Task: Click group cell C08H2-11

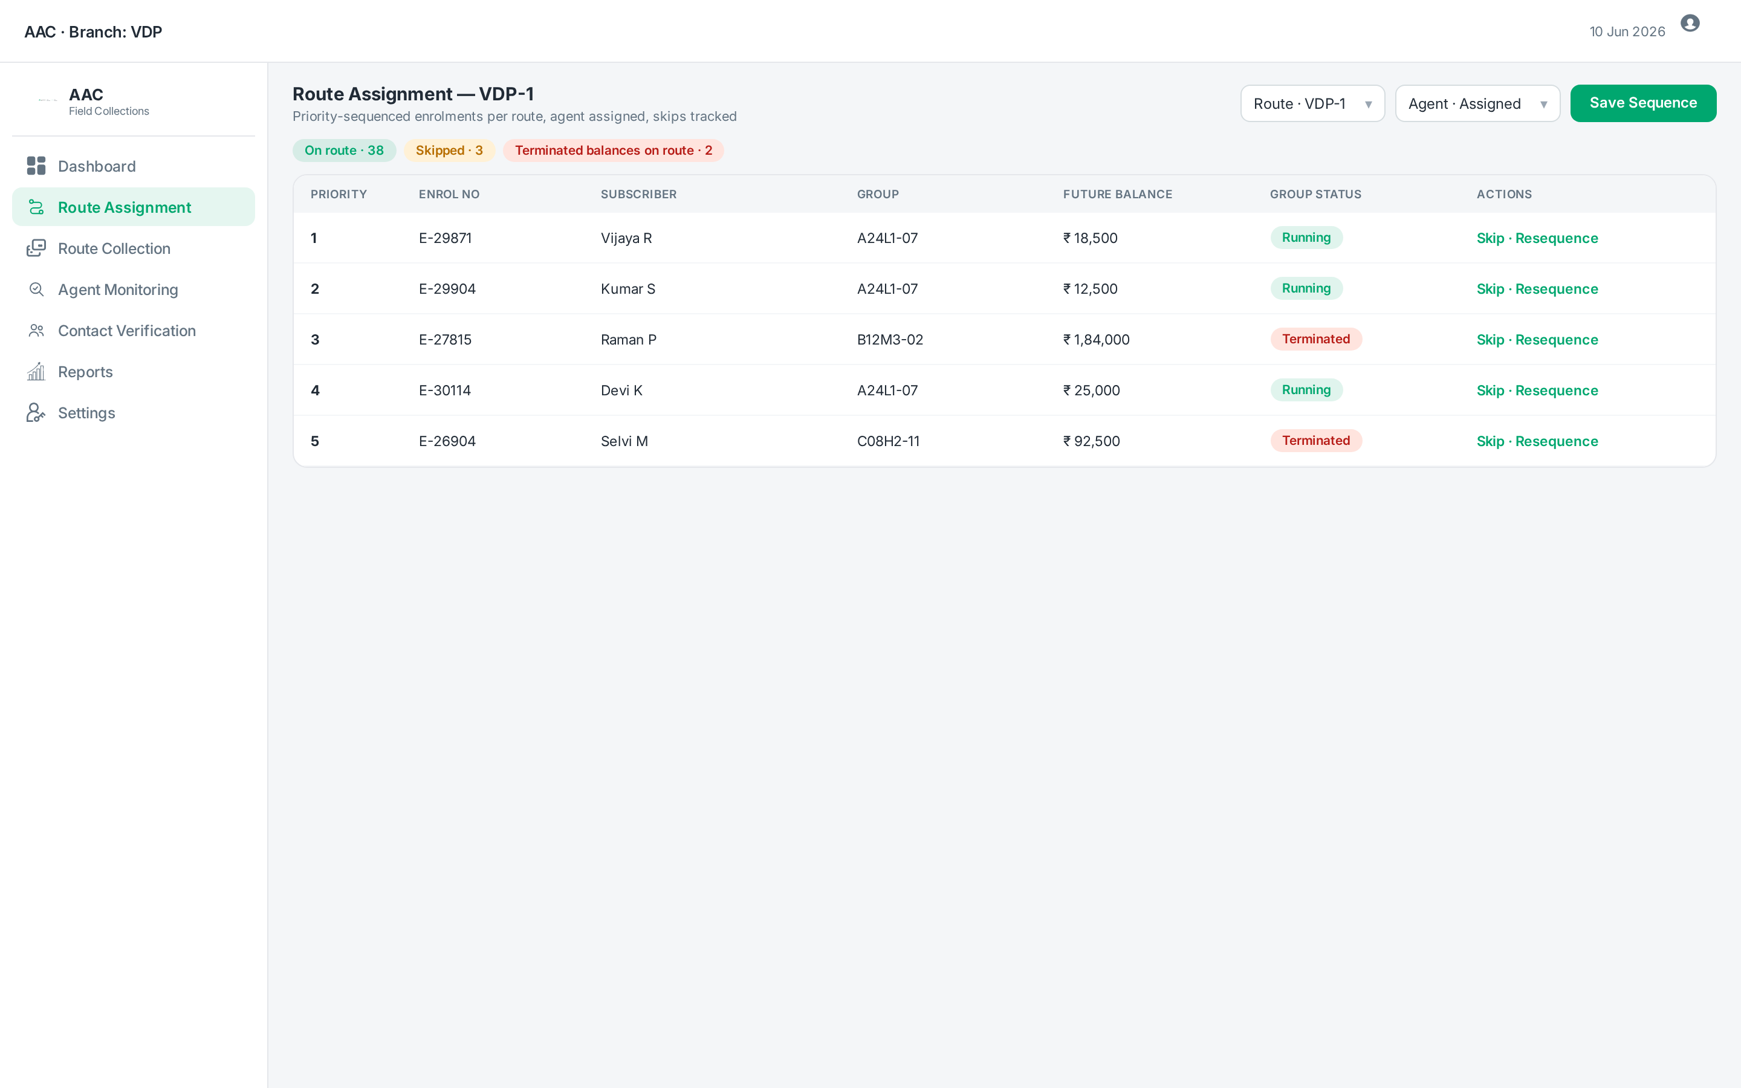Action: coord(889,441)
